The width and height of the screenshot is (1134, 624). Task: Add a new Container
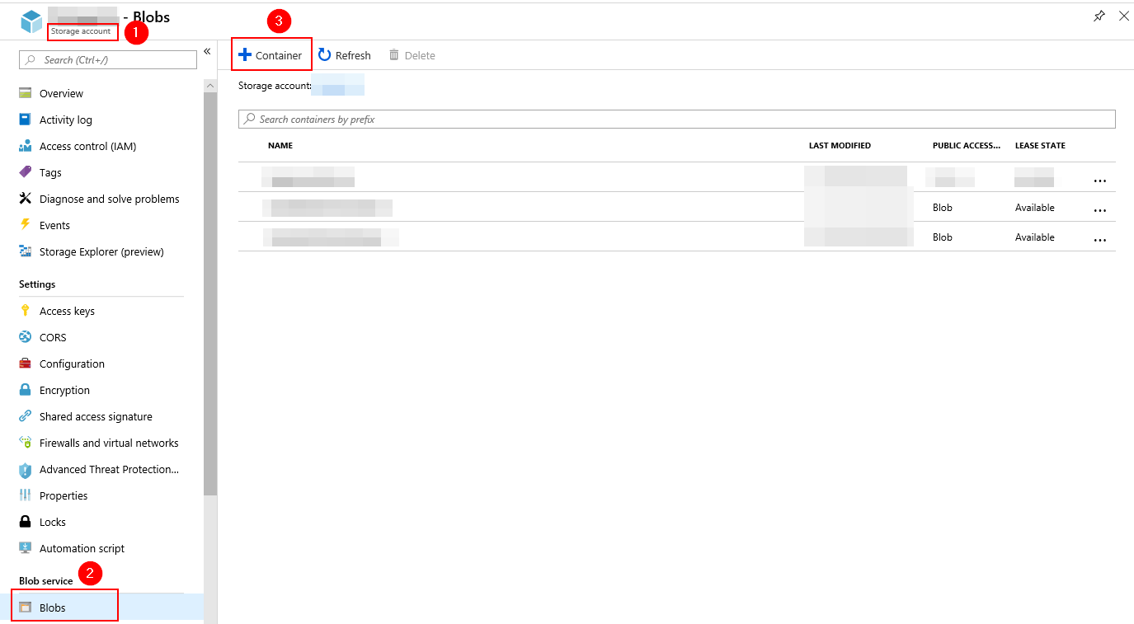271,55
